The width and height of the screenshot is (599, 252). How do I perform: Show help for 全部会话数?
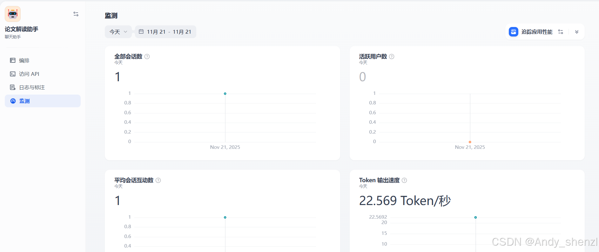pyautogui.click(x=147, y=56)
